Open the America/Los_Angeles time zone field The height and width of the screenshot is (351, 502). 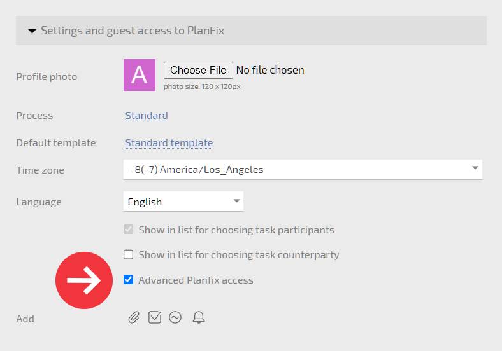303,169
